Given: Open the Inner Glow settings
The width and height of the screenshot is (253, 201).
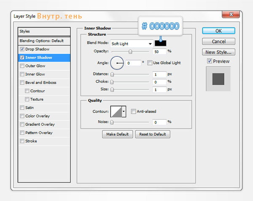Looking at the screenshot, I should point(44,74).
